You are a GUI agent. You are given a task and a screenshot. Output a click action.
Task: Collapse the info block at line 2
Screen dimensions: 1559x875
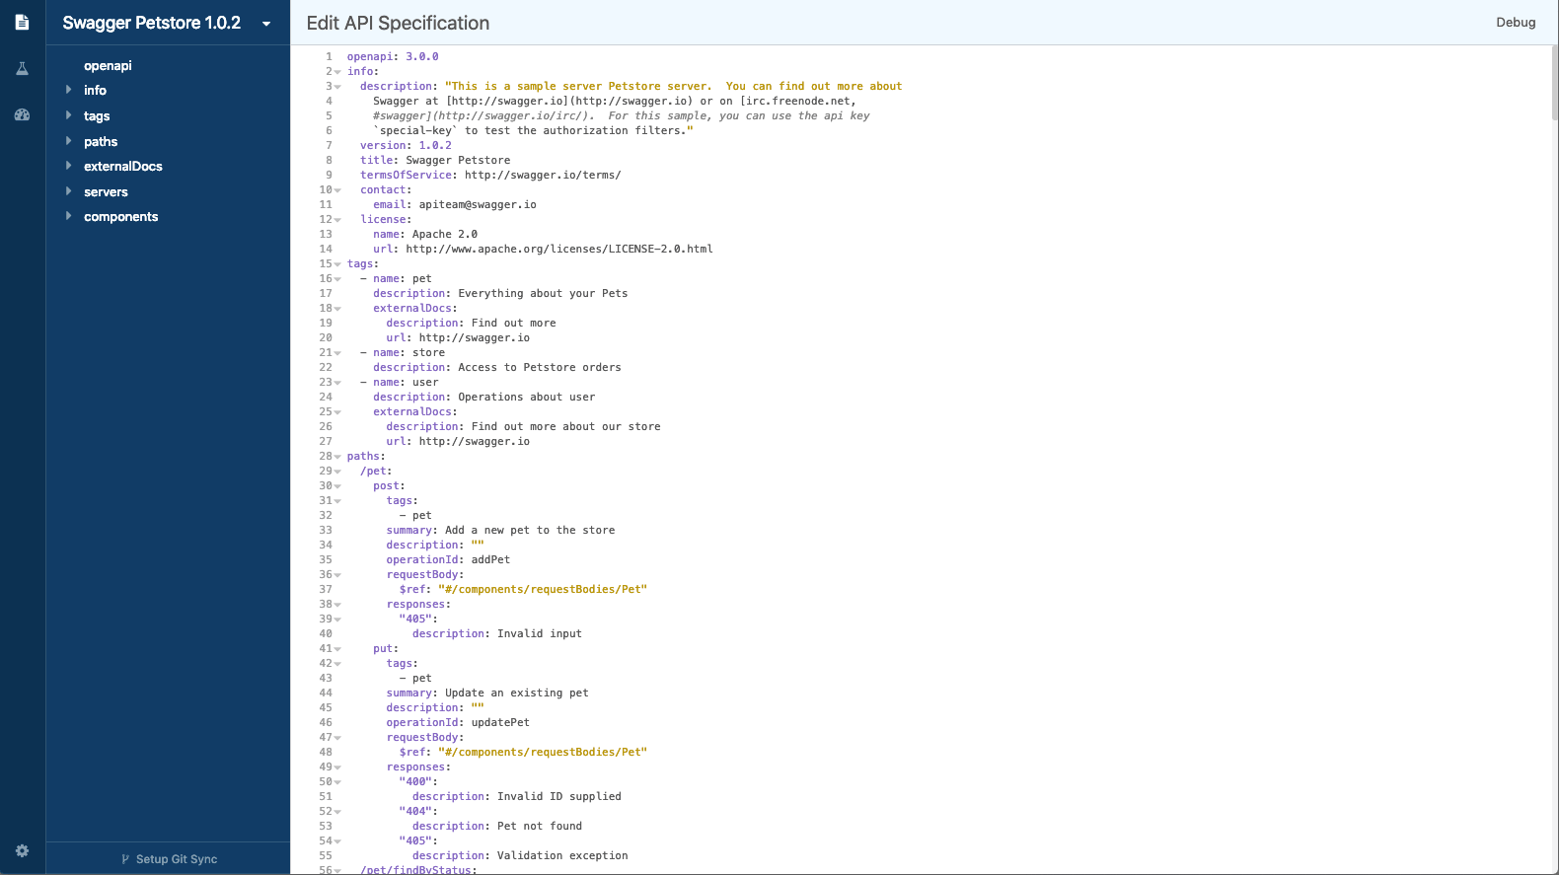click(337, 72)
